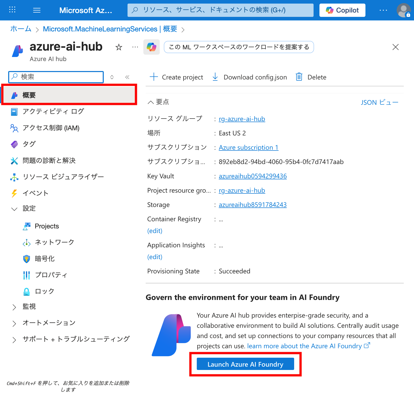This screenshot has height=395, width=414.
Task: Click Download config.json
Action: pos(249,77)
